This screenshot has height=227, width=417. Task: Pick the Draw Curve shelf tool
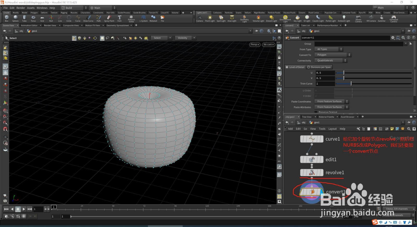coord(88,18)
